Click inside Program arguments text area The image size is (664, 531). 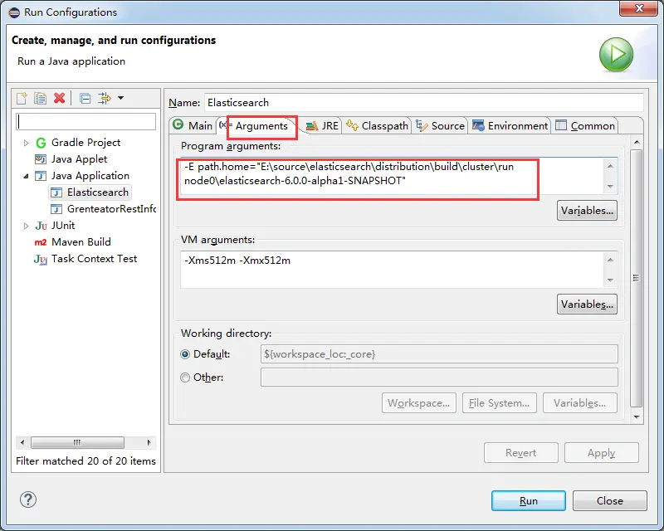[x=392, y=176]
